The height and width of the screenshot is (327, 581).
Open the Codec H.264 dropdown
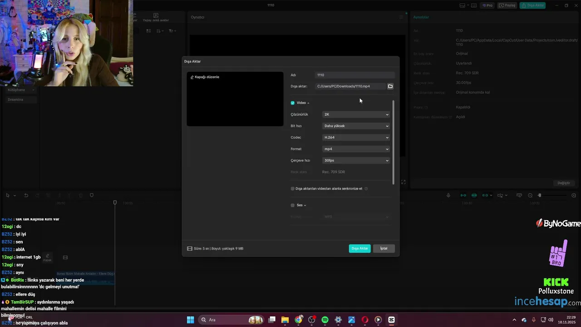coord(356,137)
